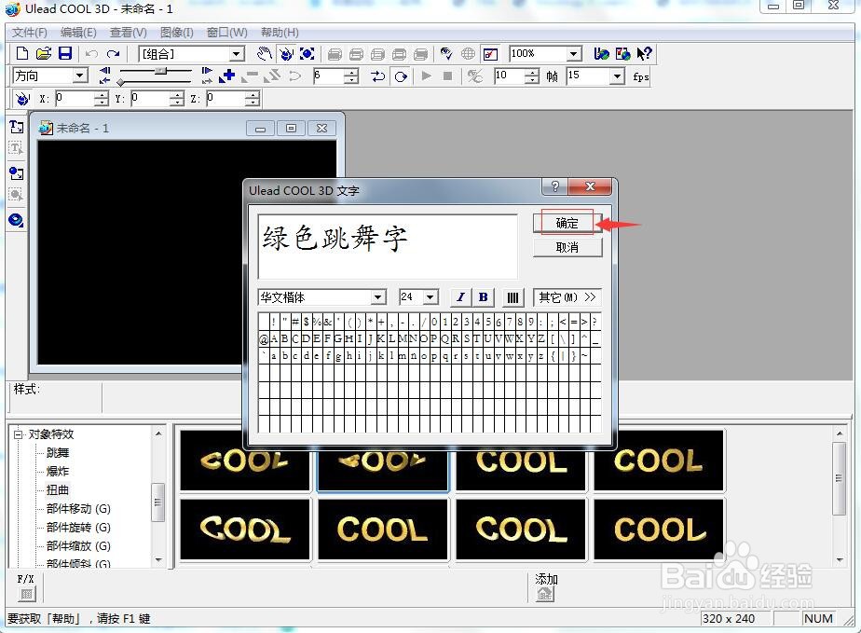Confirm text with 确定 button
The image size is (861, 633).
567,223
